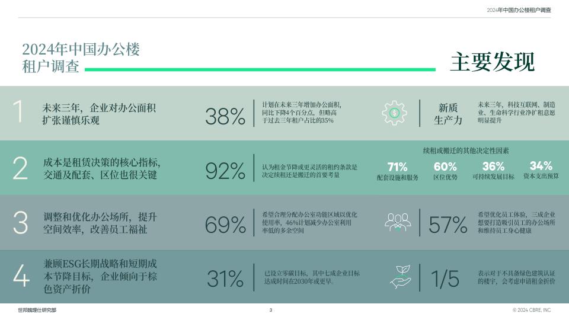This screenshot has width=569, height=320.
Task: Click the 1/5 statistic
Action: [445, 279]
